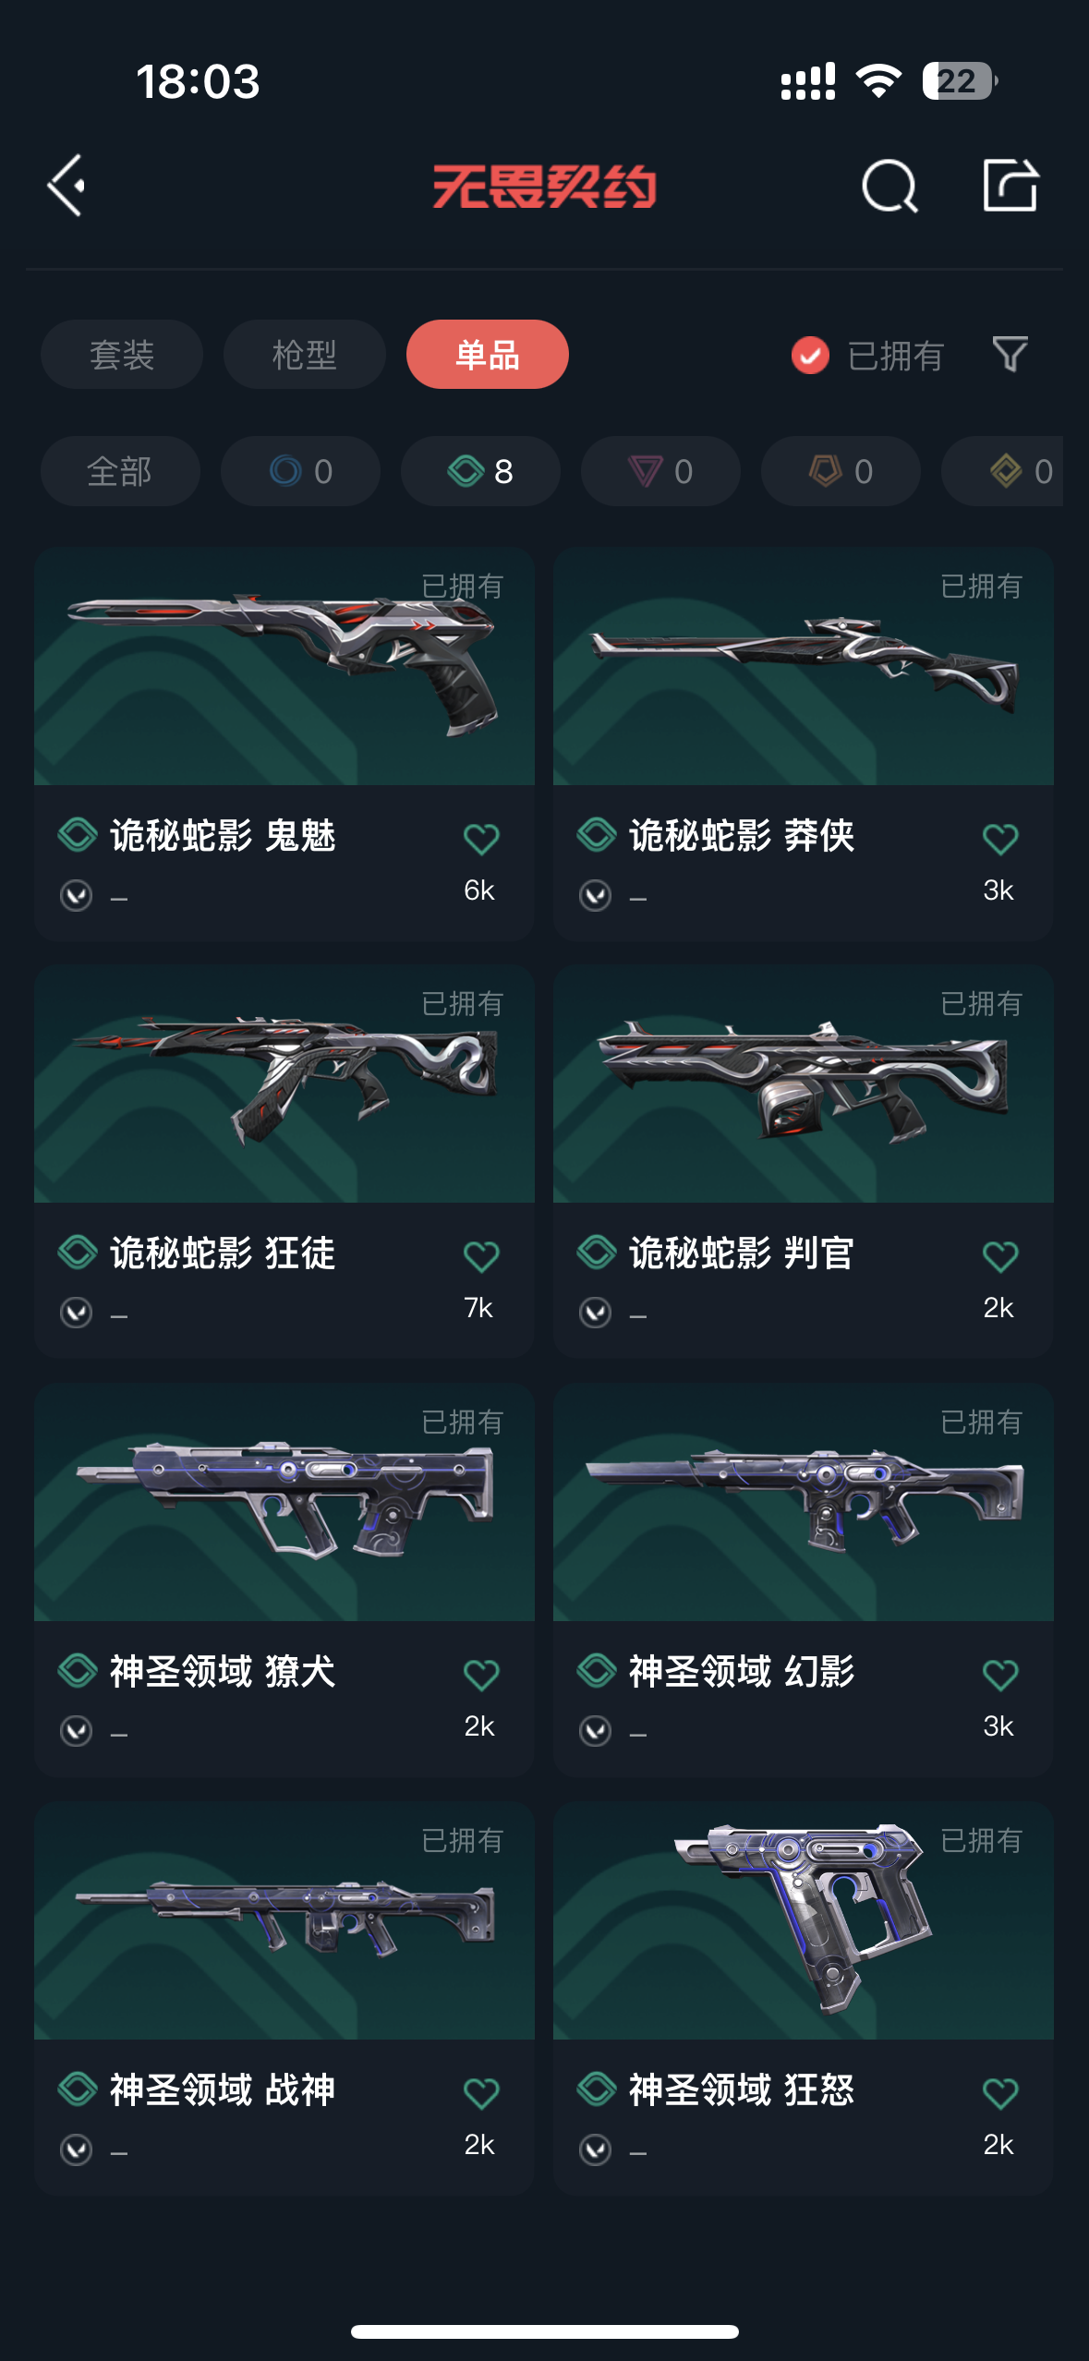Switch to the 枪型 tab
The width and height of the screenshot is (1089, 2361).
coord(305,355)
